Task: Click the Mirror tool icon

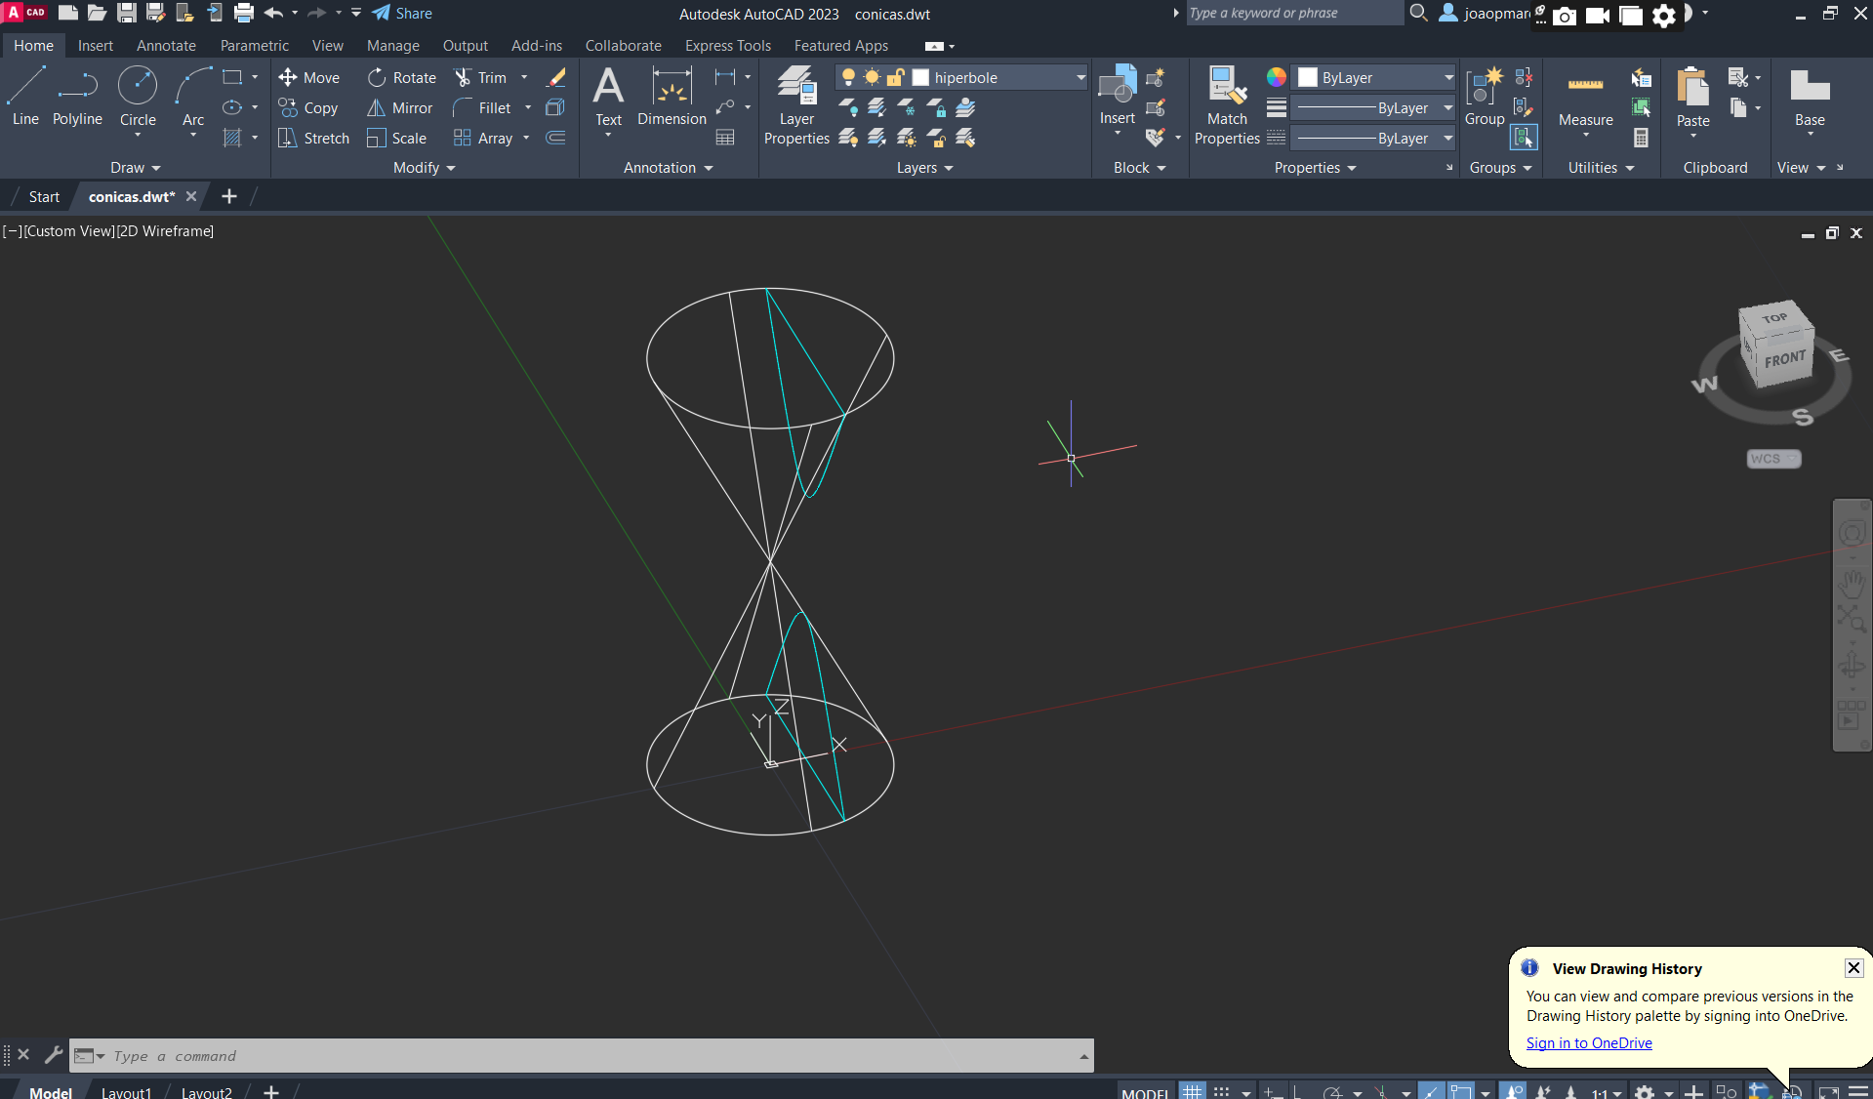Action: point(376,108)
